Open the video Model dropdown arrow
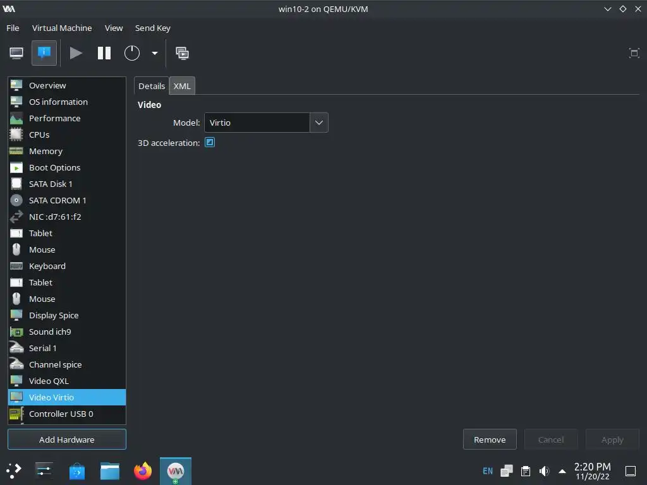 pos(319,123)
